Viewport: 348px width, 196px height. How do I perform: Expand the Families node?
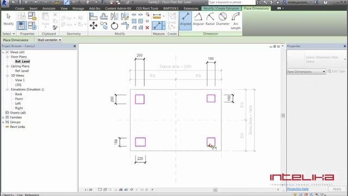(3, 118)
